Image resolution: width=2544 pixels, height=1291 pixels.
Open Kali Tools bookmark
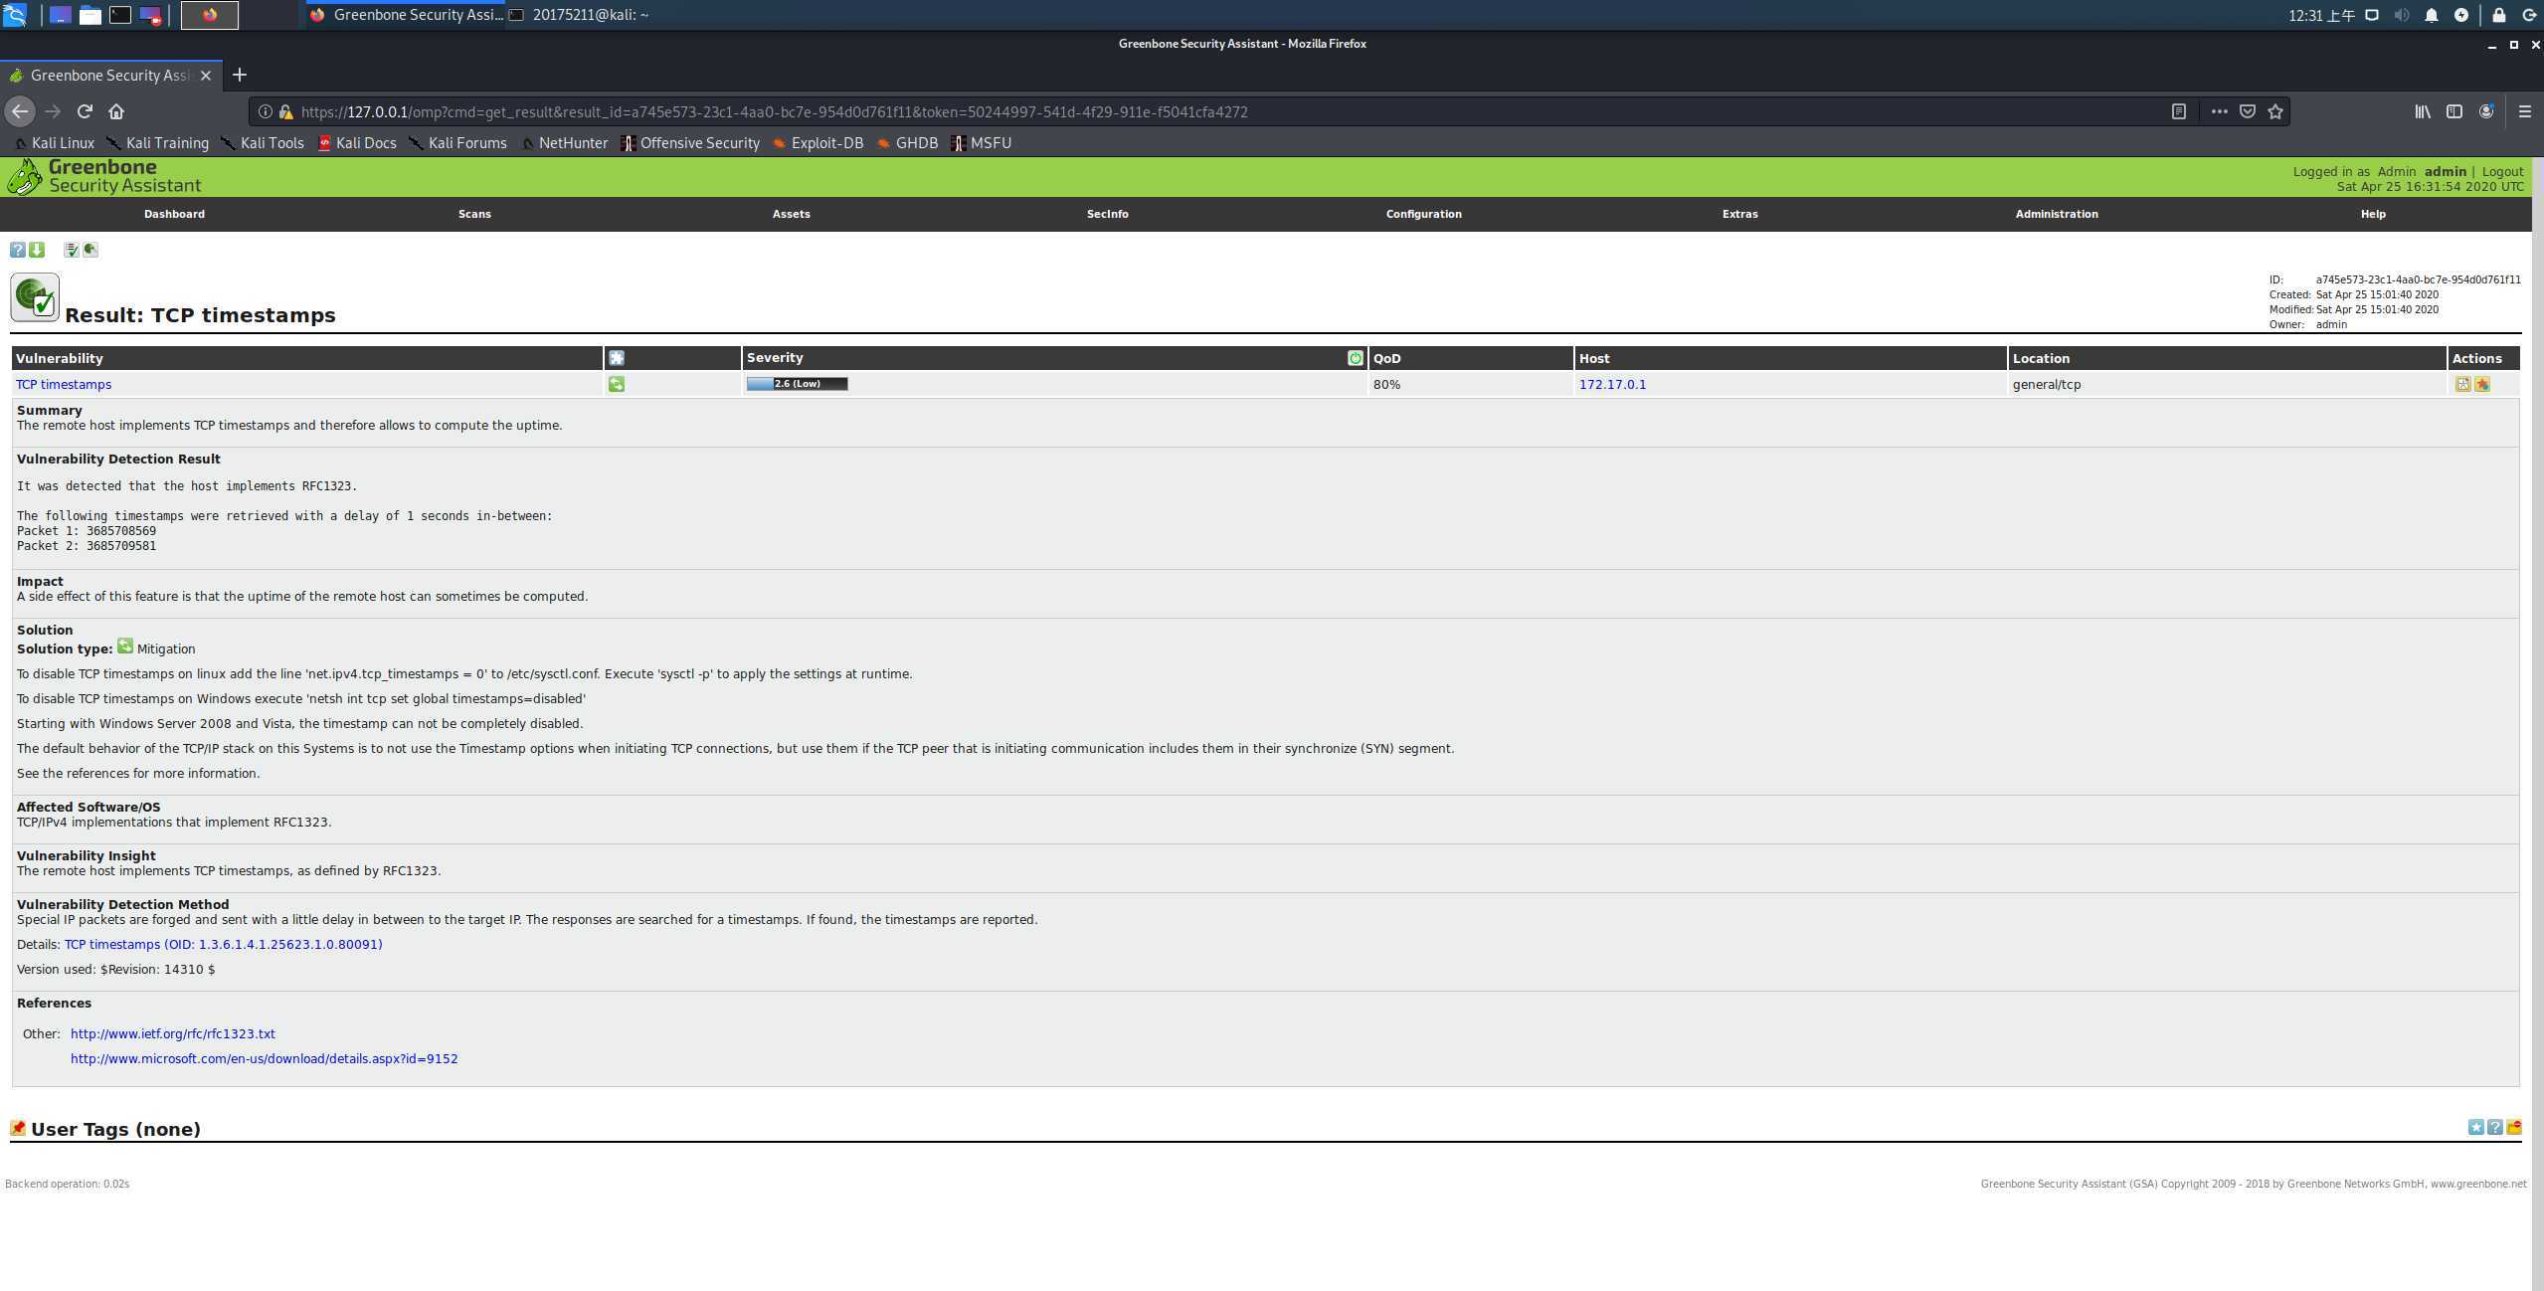[x=263, y=143]
